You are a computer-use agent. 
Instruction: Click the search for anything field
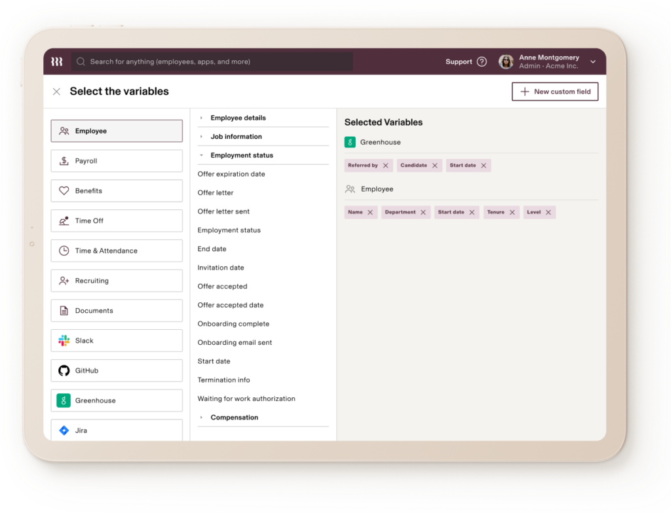(212, 62)
